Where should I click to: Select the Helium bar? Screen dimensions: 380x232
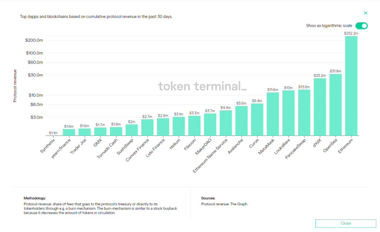point(178,126)
